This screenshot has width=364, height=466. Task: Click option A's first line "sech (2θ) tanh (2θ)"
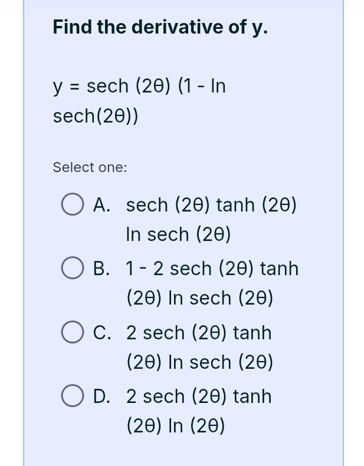(x=211, y=206)
